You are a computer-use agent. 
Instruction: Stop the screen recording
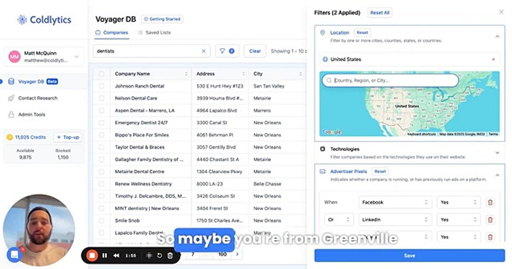coord(91,256)
